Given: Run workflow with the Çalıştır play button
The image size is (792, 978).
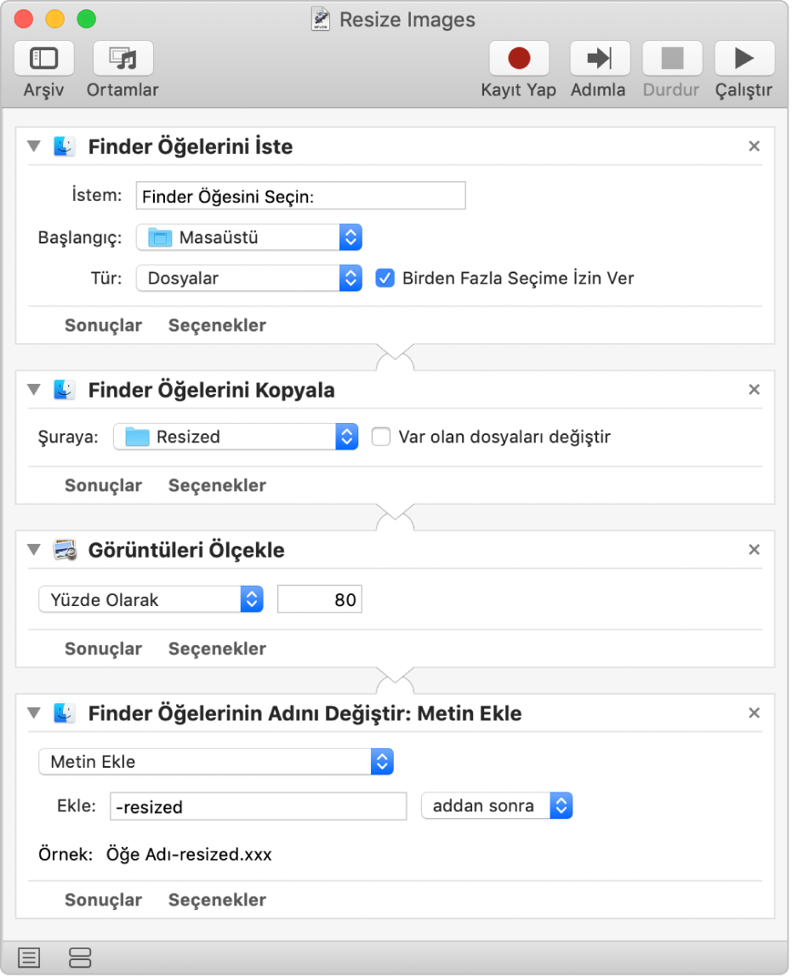Looking at the screenshot, I should 744,59.
